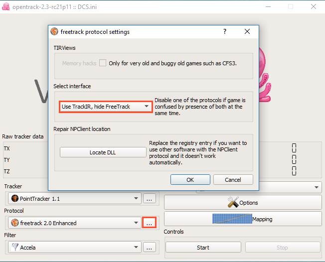Click the TX raw data row label

click(x=6, y=148)
